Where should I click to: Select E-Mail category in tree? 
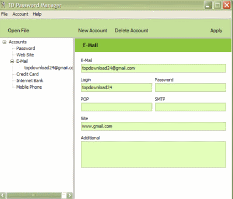tap(22, 61)
